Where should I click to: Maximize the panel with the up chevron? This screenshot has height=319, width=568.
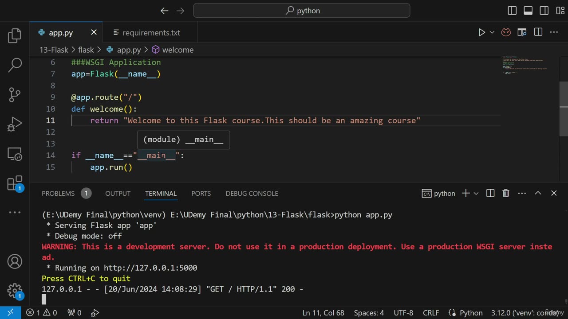coord(538,193)
